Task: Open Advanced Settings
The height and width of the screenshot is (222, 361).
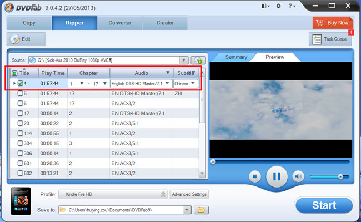Action: (189, 194)
